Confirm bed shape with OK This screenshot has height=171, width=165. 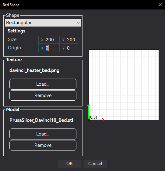(x=69, y=164)
